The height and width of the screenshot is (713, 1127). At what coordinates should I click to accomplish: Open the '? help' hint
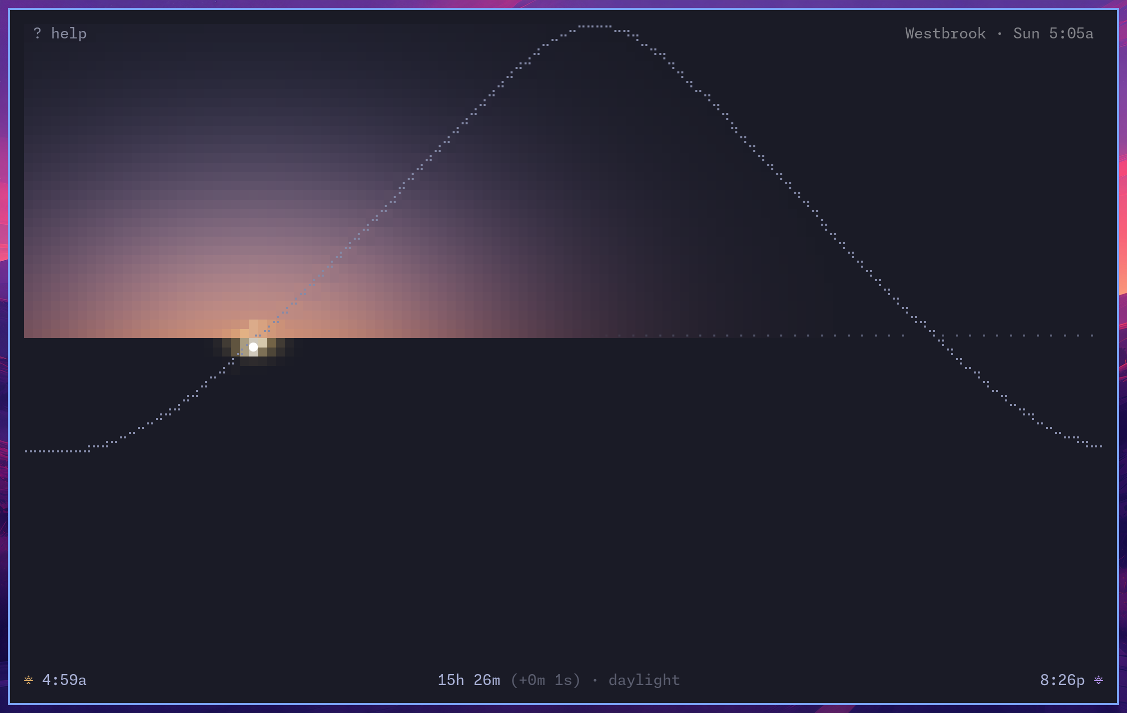(60, 34)
